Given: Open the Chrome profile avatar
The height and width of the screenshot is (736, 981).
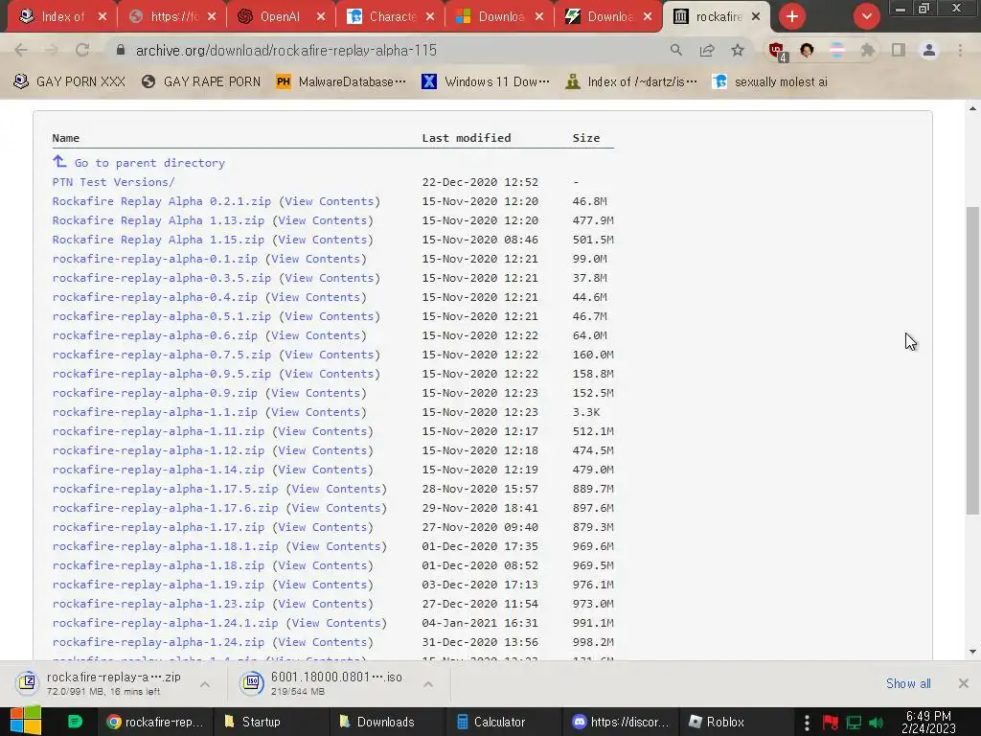Looking at the screenshot, I should pyautogui.click(x=929, y=50).
